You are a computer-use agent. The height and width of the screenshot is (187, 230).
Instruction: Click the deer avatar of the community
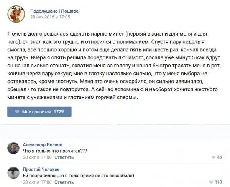click(x=16, y=14)
